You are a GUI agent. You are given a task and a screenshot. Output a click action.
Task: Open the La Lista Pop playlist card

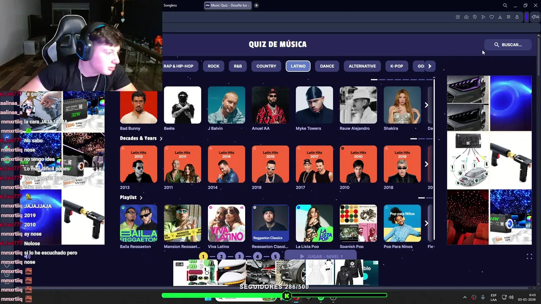point(314,227)
